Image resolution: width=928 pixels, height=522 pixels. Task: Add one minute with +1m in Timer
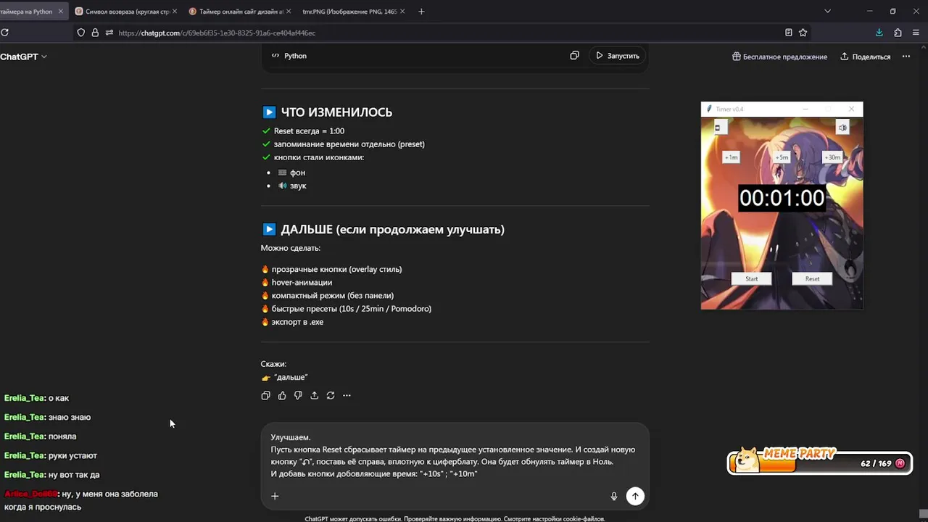731,157
